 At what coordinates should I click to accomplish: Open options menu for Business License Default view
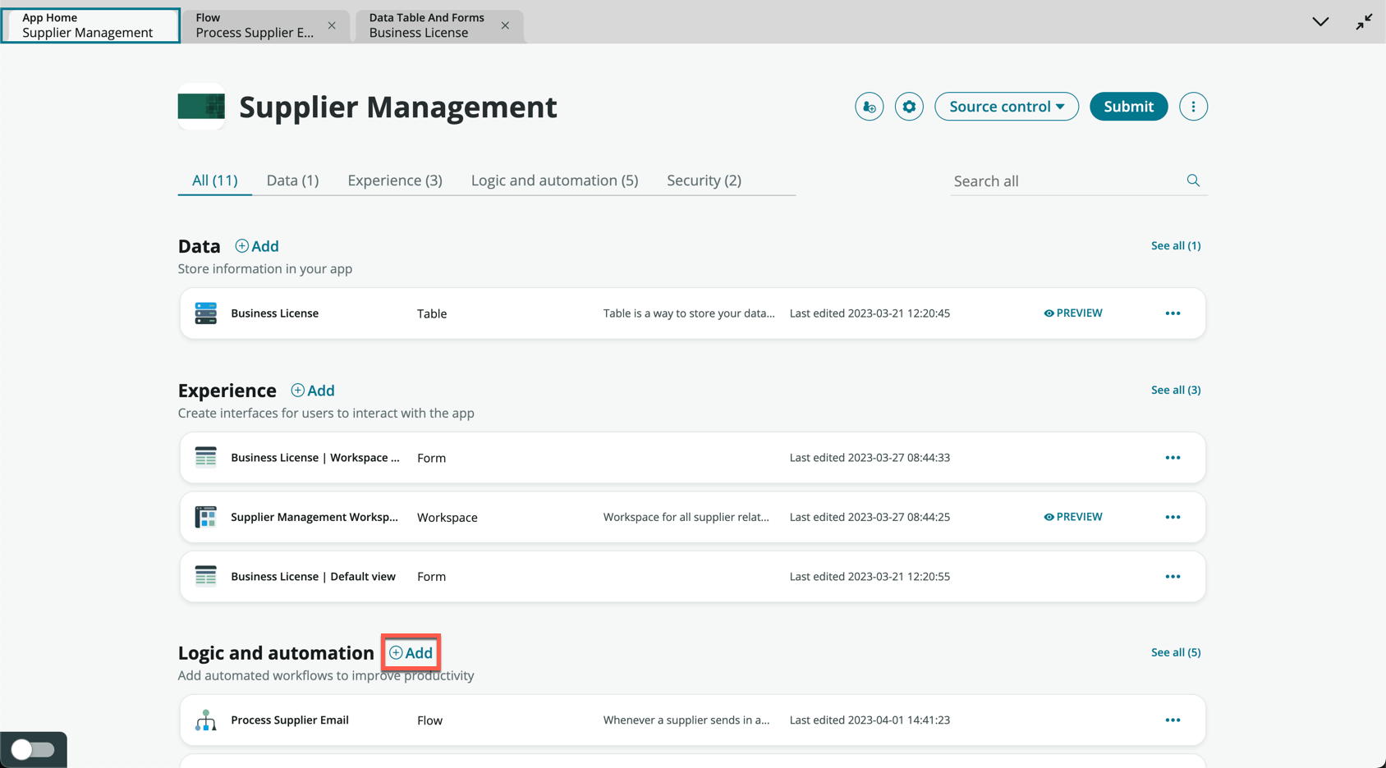coord(1173,577)
